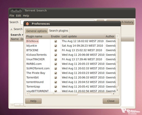Click date Sat Aug 14 09:28:23 WEST 2010
This screenshot has height=115, width=142.
82,46
